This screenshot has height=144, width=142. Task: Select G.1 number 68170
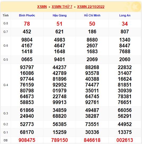click(27, 132)
